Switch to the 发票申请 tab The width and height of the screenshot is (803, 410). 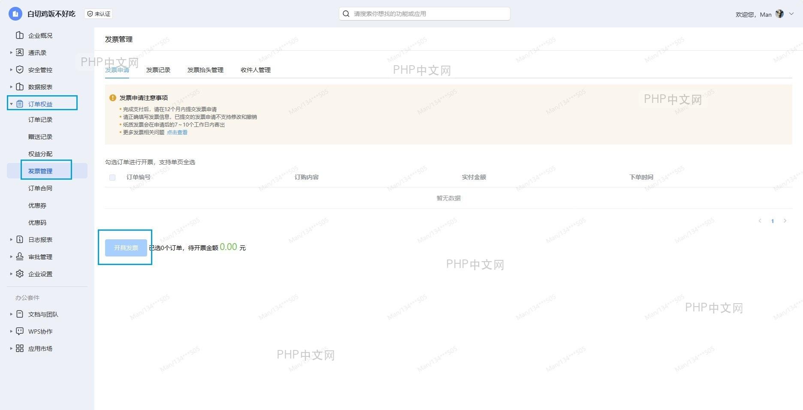coord(117,70)
